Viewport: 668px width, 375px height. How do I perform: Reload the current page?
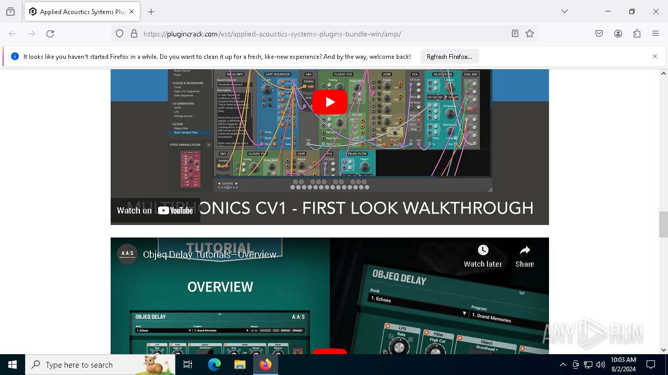[50, 34]
